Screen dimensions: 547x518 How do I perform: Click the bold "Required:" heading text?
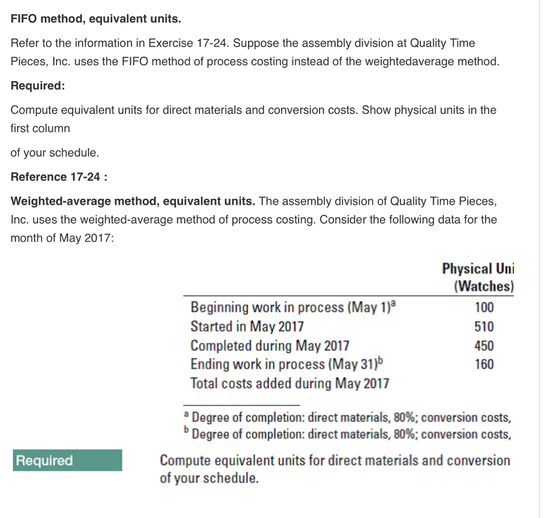coord(38,86)
